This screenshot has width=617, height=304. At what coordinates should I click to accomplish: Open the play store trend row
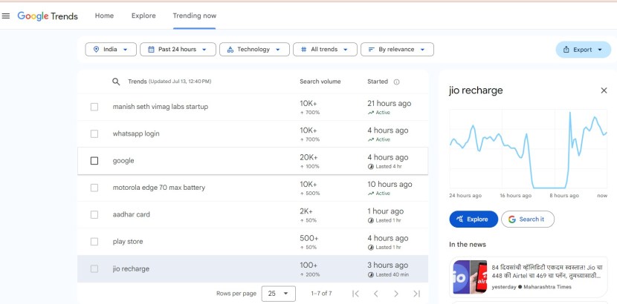click(x=253, y=242)
